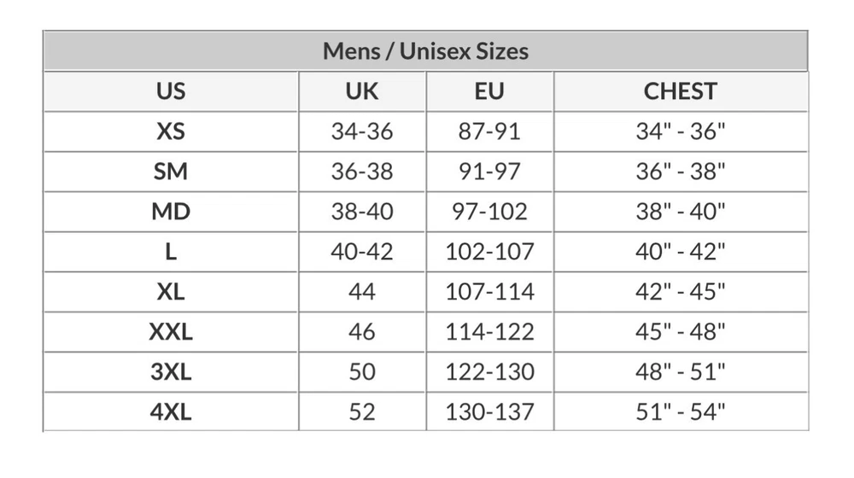Select the CHEST column header

pyautogui.click(x=680, y=91)
